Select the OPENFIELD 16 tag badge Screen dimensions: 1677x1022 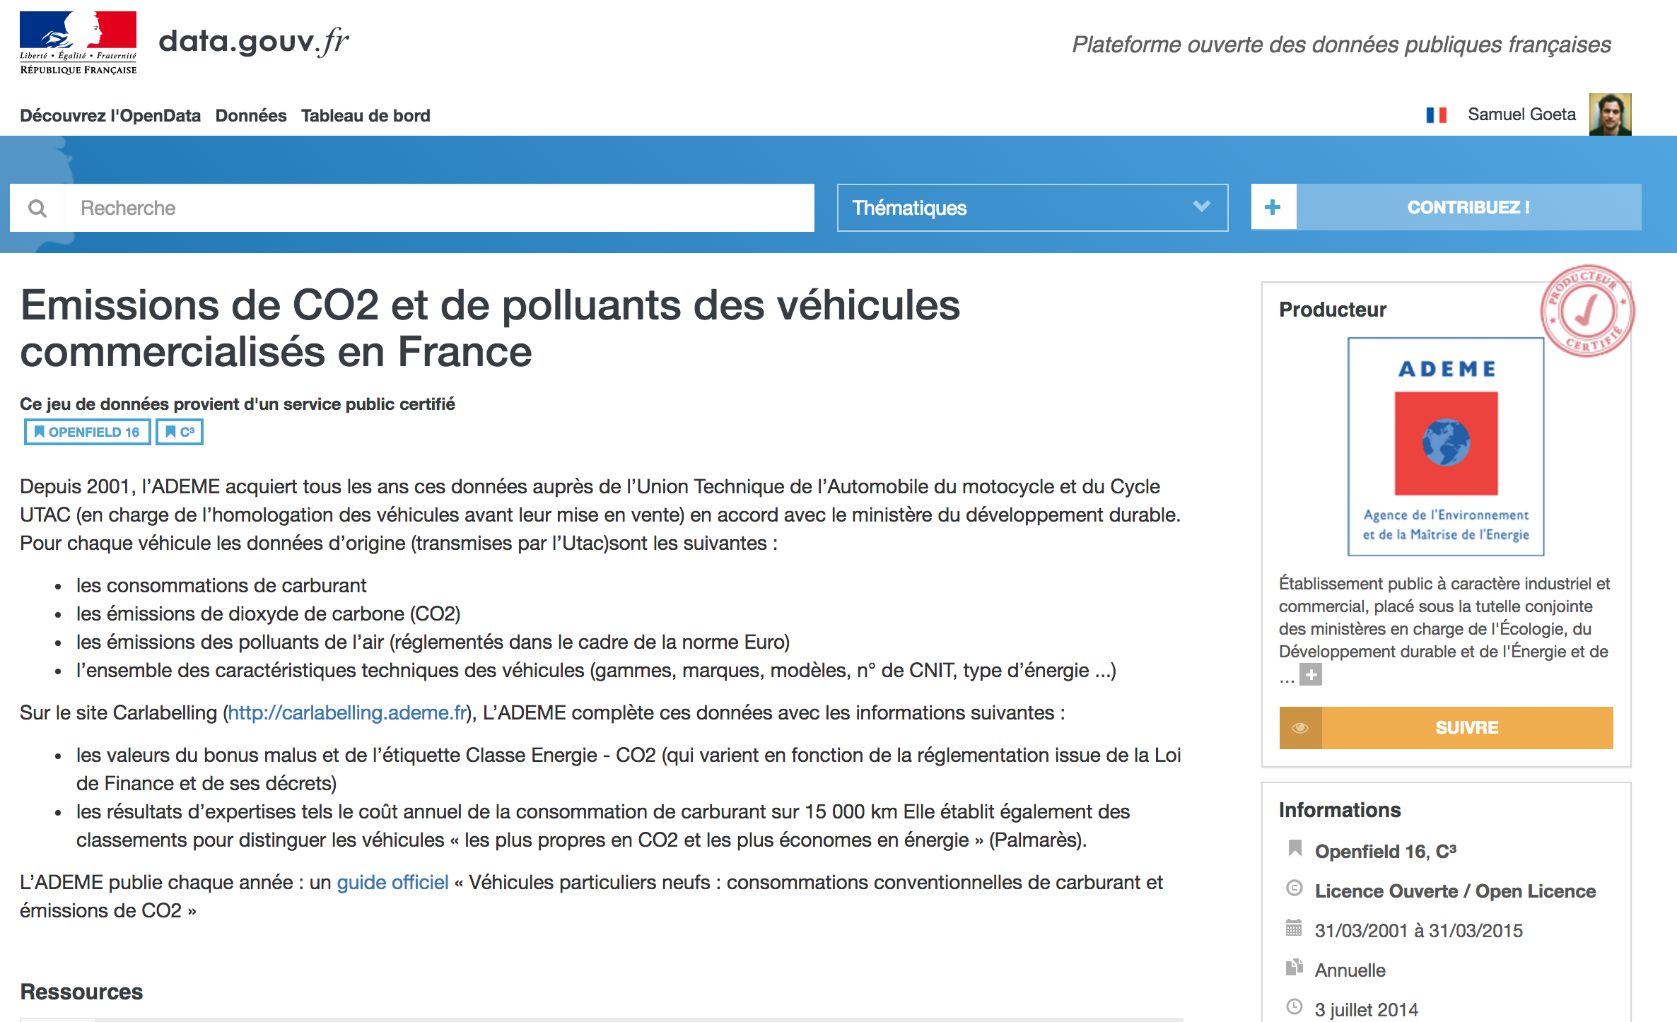(x=87, y=432)
